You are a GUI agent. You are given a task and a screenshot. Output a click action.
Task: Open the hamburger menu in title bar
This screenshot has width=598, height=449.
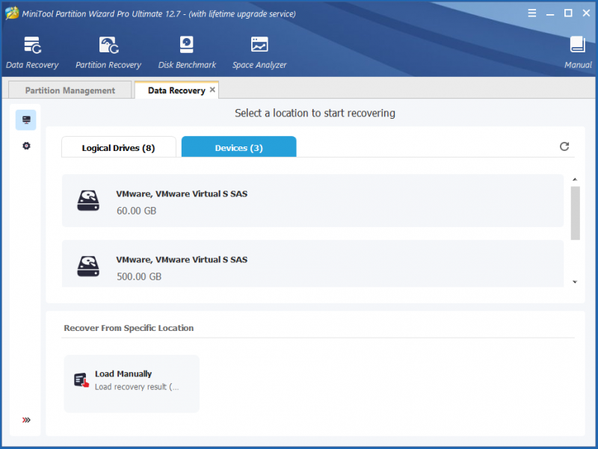pos(532,13)
